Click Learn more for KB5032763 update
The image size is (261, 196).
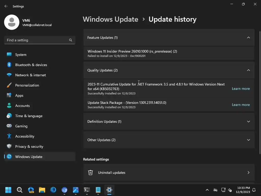coord(241,89)
